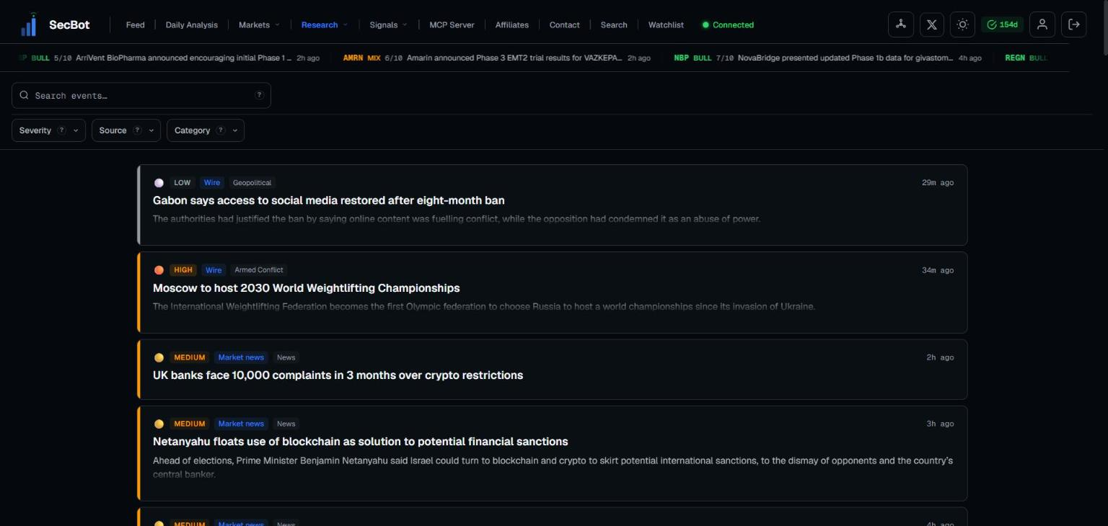Click the severity dot on the Gabon event

coord(159,183)
